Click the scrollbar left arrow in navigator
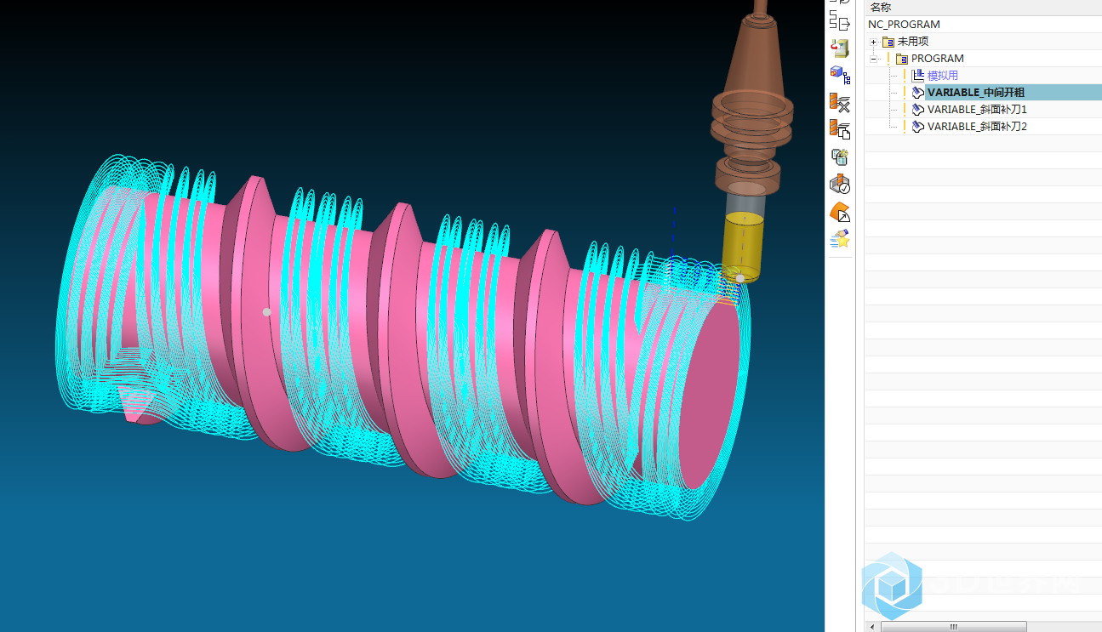The image size is (1102, 632). pos(871,627)
